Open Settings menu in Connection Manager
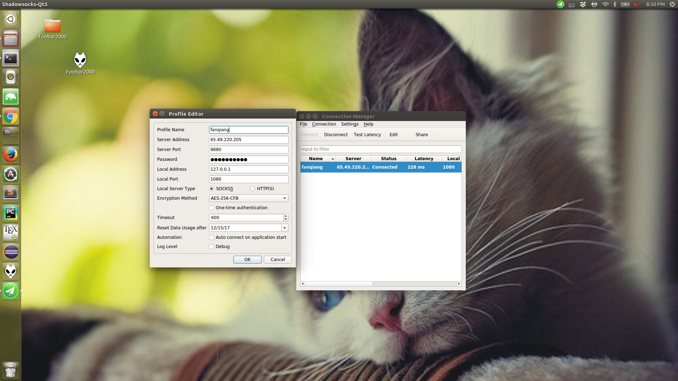Image resolution: width=678 pixels, height=381 pixels. [350, 124]
